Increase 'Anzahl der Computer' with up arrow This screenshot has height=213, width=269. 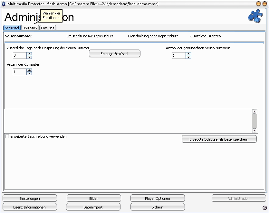(29, 70)
